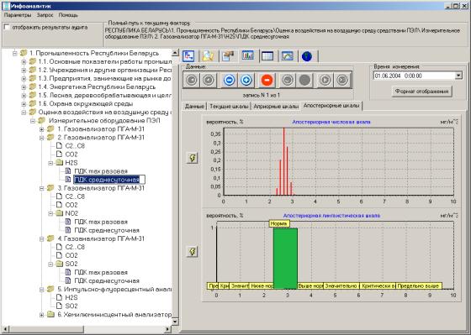
Task: Select H2S under Импульсно-флуоресцентный analyzer
Action: 71,297
